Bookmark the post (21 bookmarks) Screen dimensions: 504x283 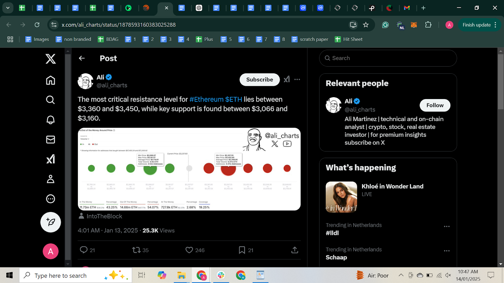click(246, 250)
